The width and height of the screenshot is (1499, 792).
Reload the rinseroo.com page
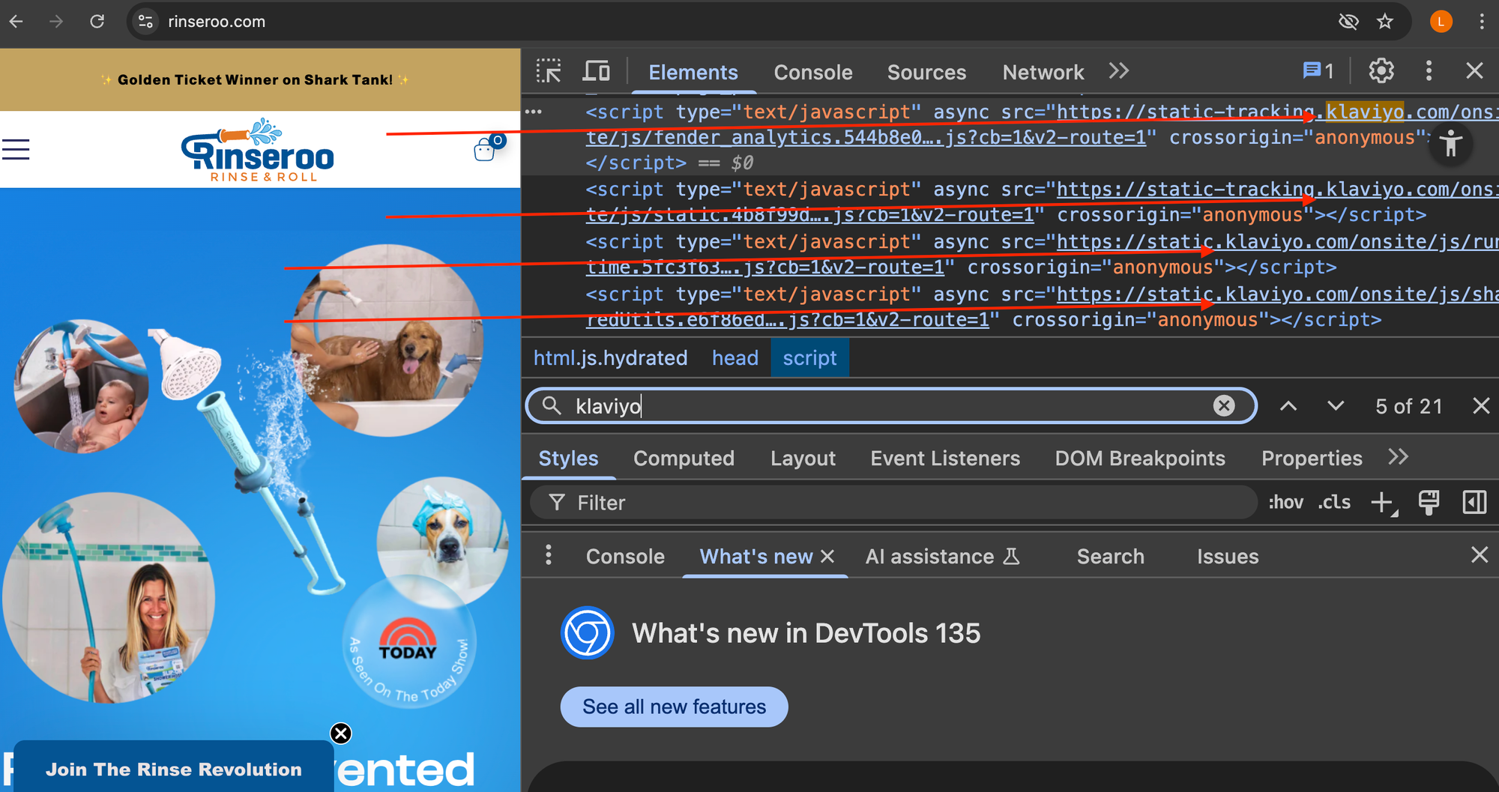pos(97,22)
